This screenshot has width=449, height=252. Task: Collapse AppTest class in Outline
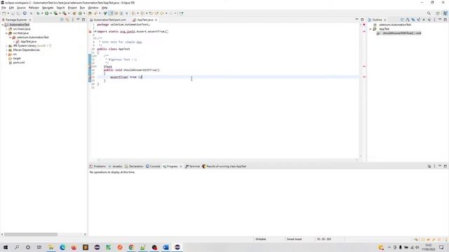pos(370,29)
